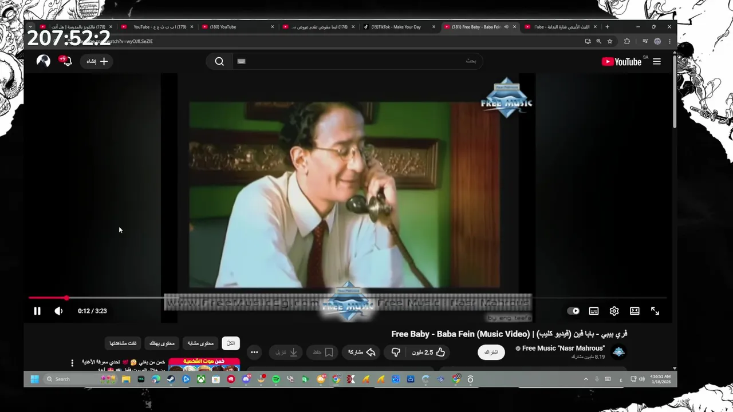The width and height of the screenshot is (733, 412).
Task: Click the search magnifier button
Action: point(219,61)
